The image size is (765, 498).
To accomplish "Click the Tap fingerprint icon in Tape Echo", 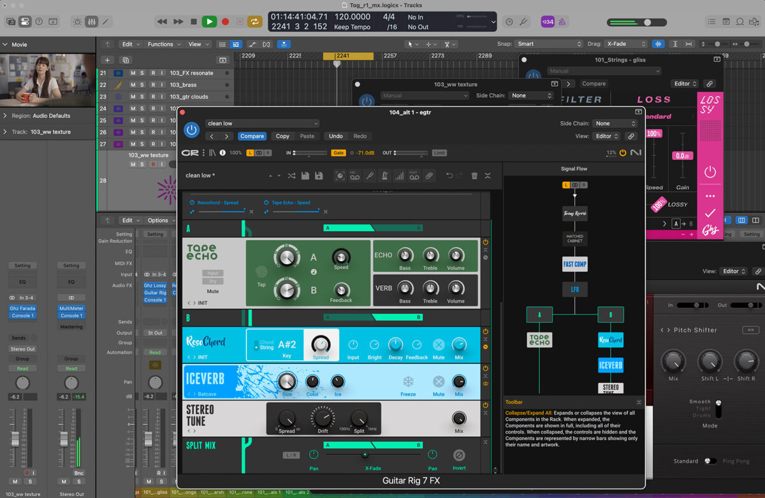I will pos(261,271).
